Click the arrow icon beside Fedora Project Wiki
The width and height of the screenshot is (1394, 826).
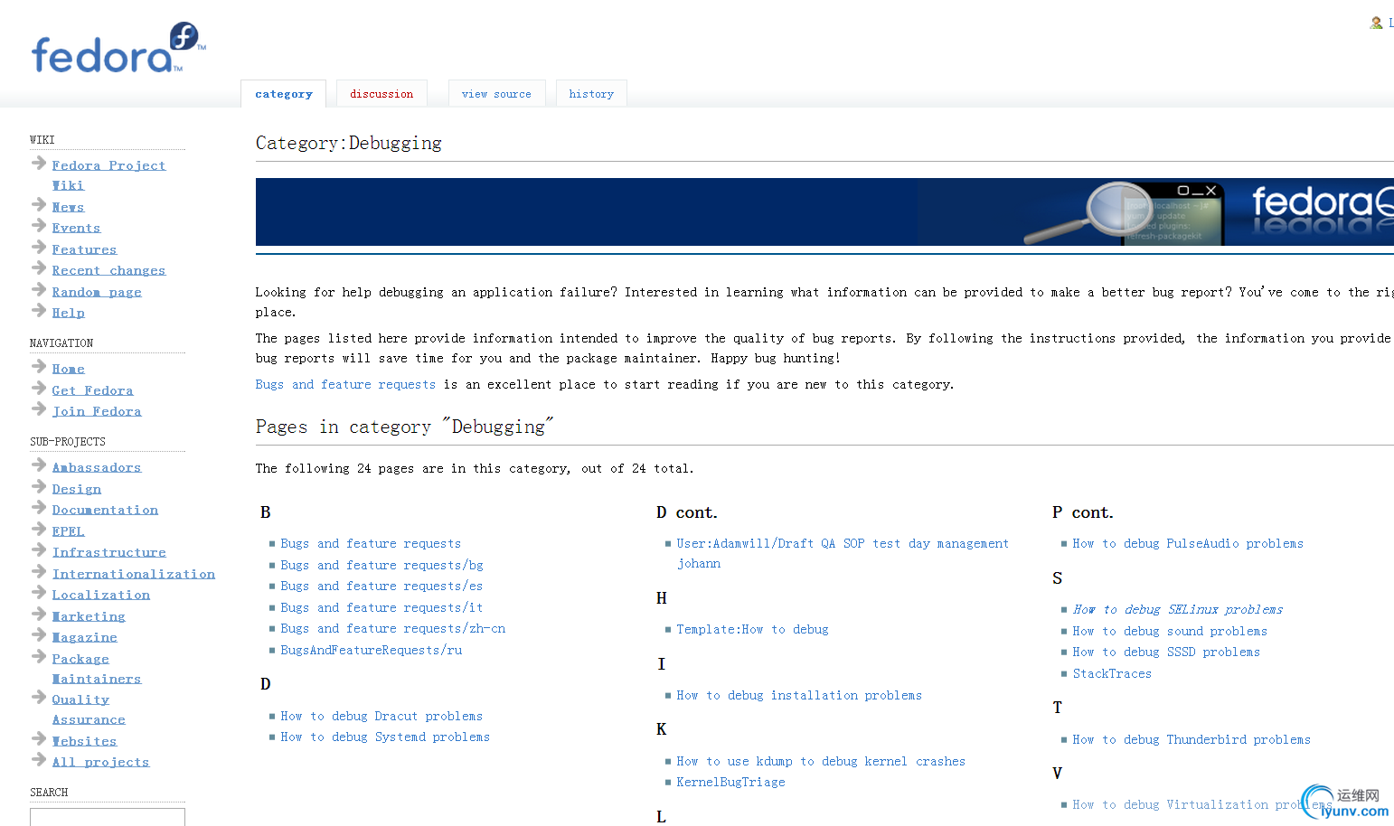39,163
